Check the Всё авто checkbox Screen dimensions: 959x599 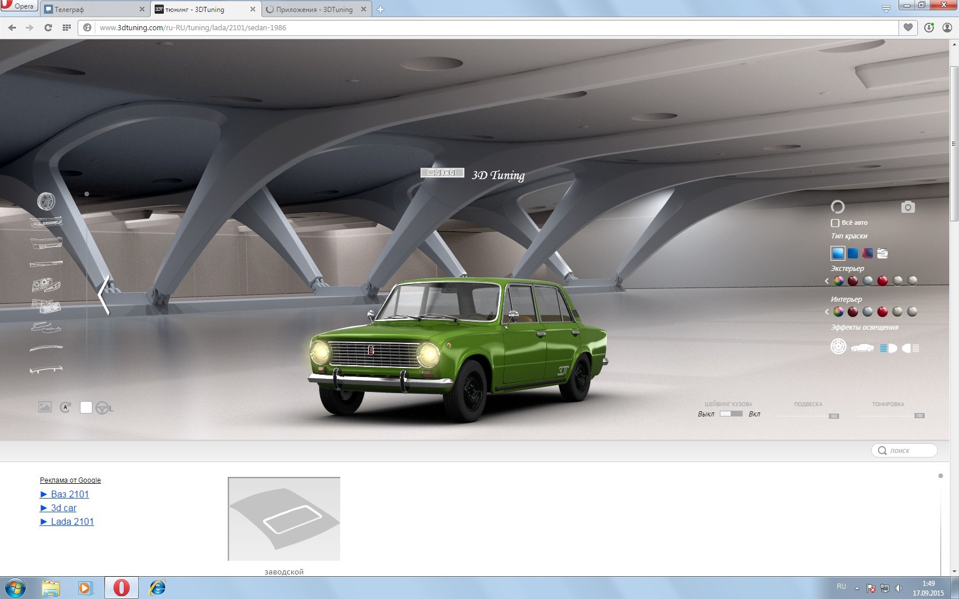tap(835, 223)
